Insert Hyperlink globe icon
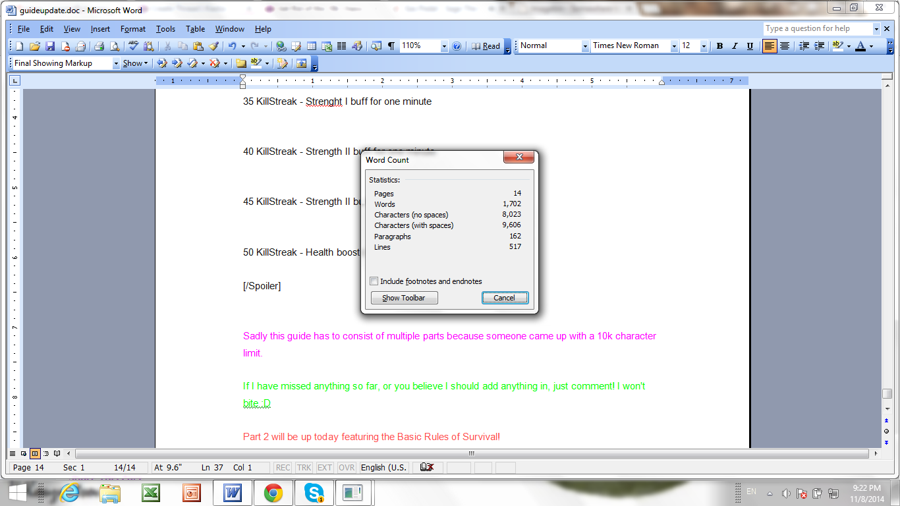 point(281,46)
